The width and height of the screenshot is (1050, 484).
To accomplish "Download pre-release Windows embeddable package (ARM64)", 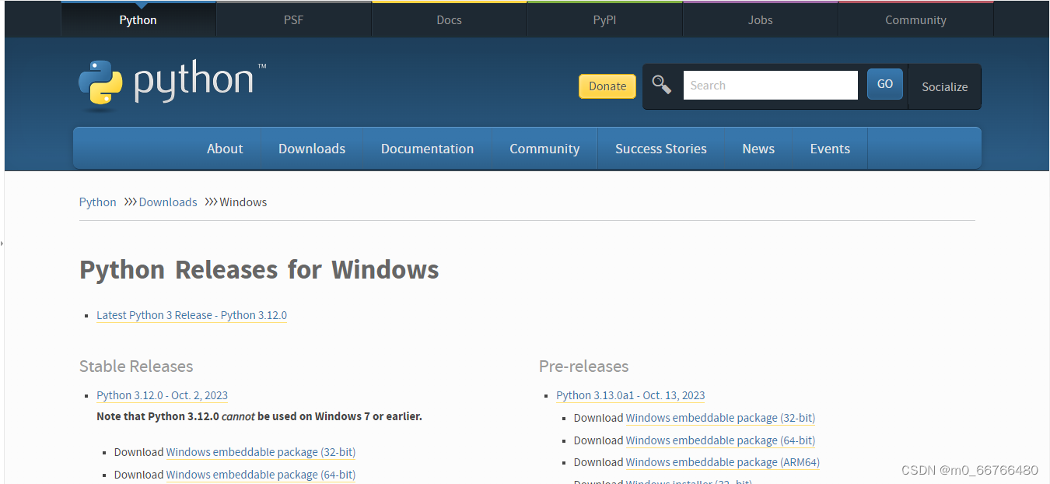I will pyautogui.click(x=723, y=462).
